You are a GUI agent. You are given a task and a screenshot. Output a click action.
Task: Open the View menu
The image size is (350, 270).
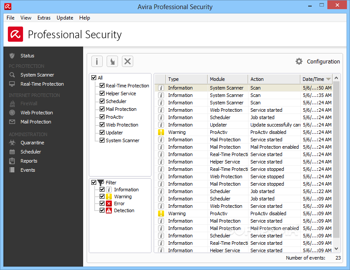(26, 18)
